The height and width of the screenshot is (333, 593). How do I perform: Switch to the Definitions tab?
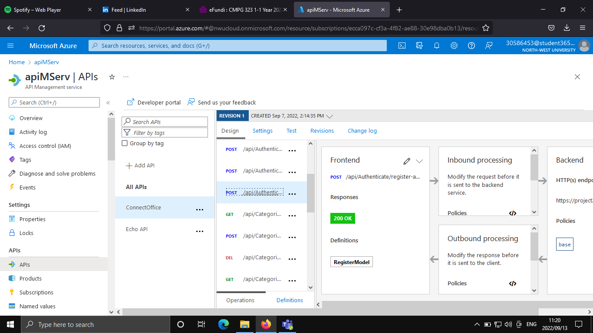(290, 300)
